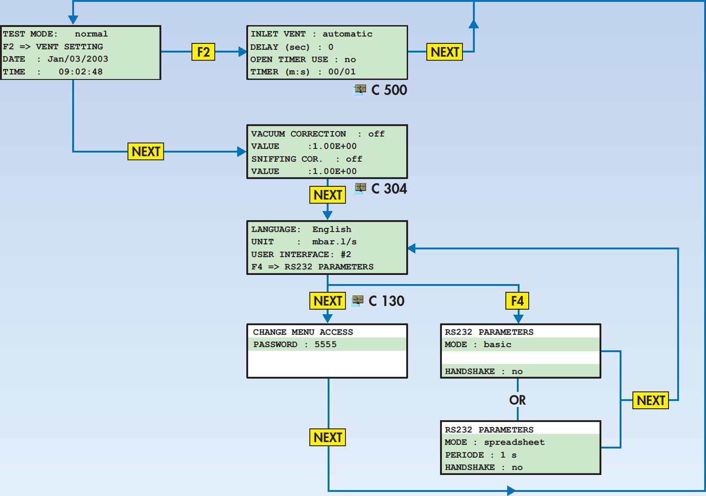The width and height of the screenshot is (706, 496).
Task: Click the yellow F4 key label
Action: click(517, 301)
